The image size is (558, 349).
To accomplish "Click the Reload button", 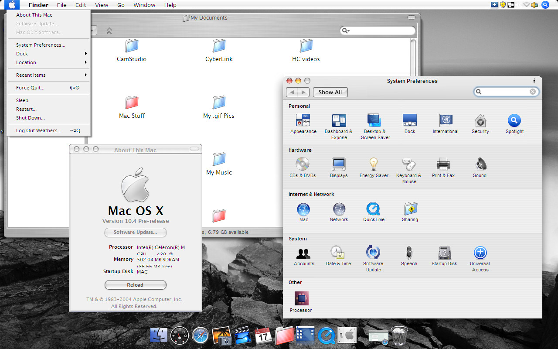I will point(135,285).
